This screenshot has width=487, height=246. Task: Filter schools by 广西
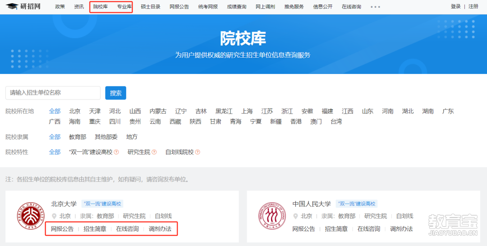coord(55,121)
